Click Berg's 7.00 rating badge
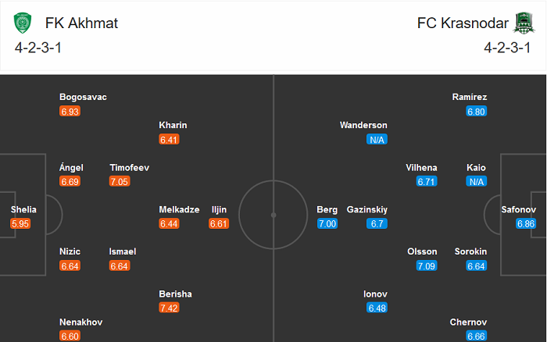This screenshot has height=342, width=547. click(327, 223)
